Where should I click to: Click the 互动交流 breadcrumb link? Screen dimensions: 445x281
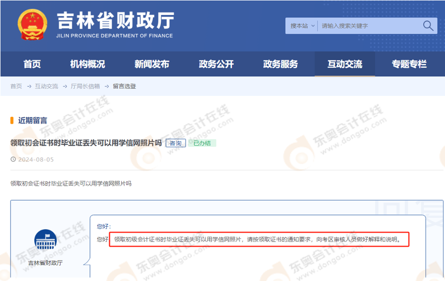[46, 86]
